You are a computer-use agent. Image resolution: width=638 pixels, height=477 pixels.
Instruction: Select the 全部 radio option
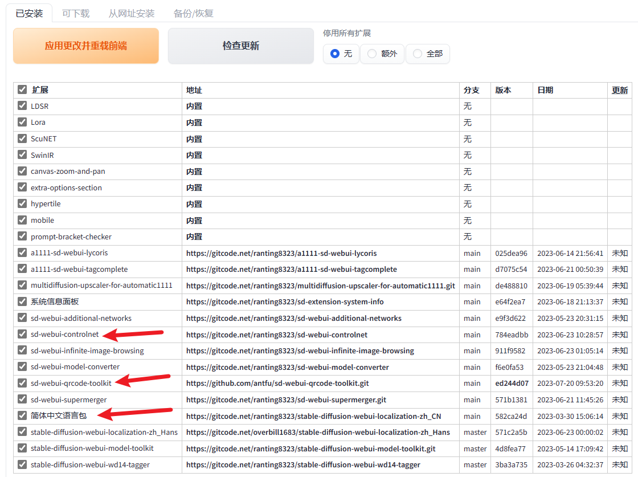[x=418, y=54]
